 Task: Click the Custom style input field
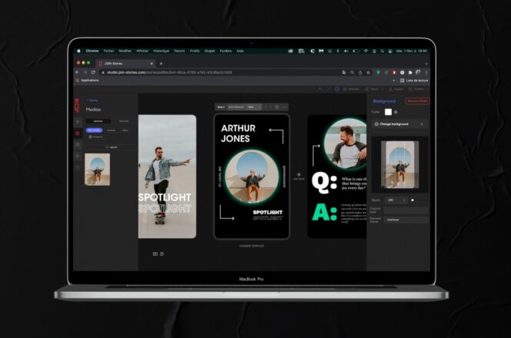406,210
